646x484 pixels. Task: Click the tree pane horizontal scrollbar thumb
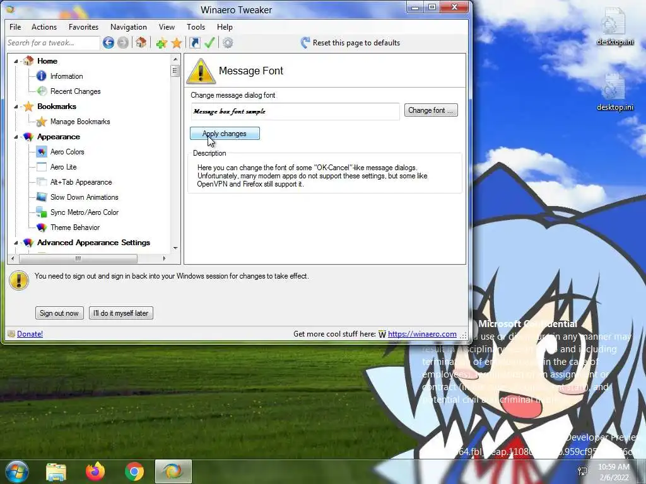click(78, 258)
